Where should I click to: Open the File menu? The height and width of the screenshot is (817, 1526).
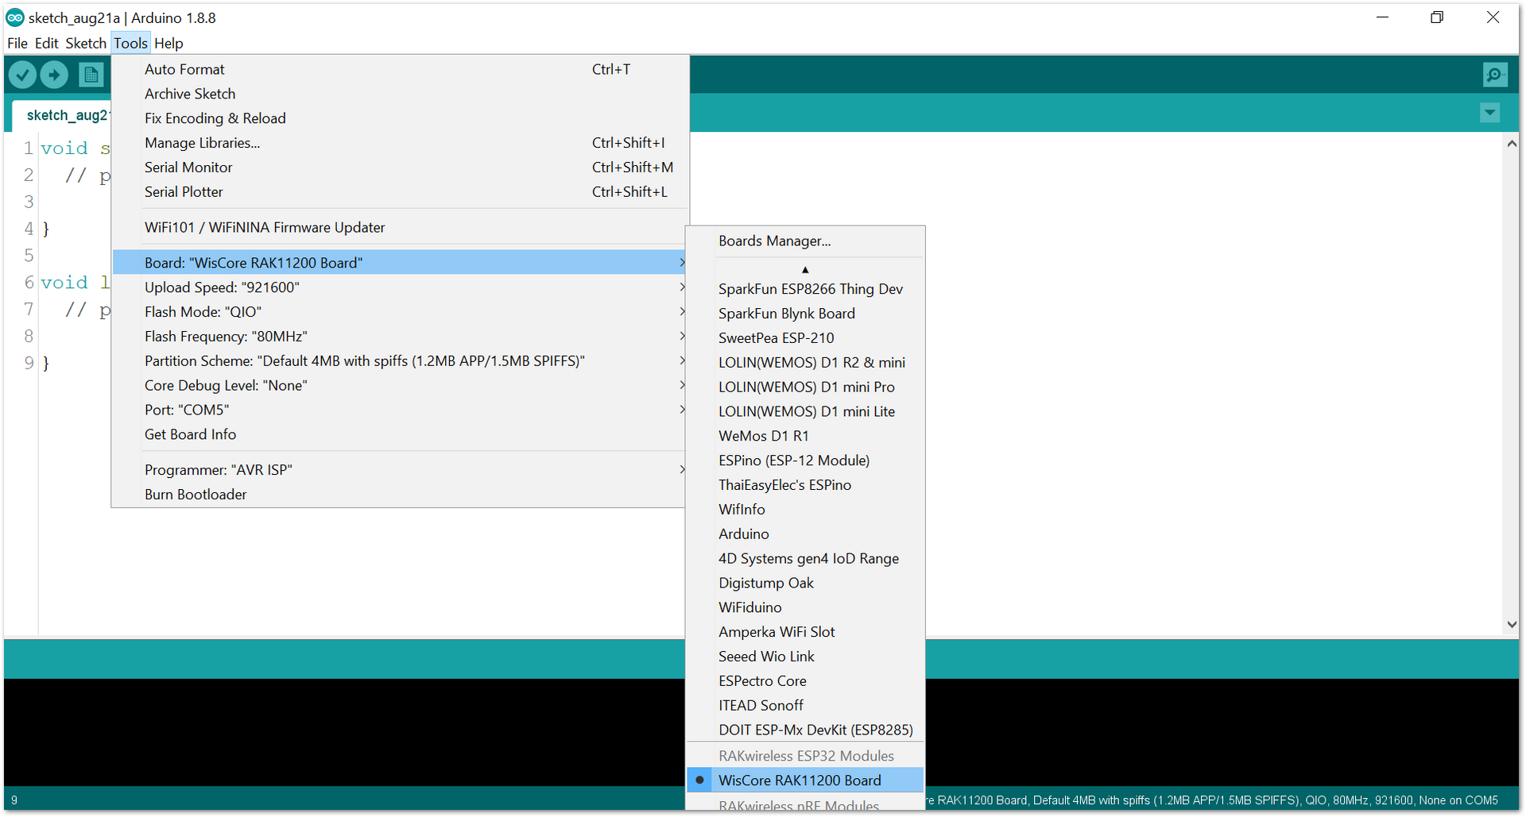(17, 43)
